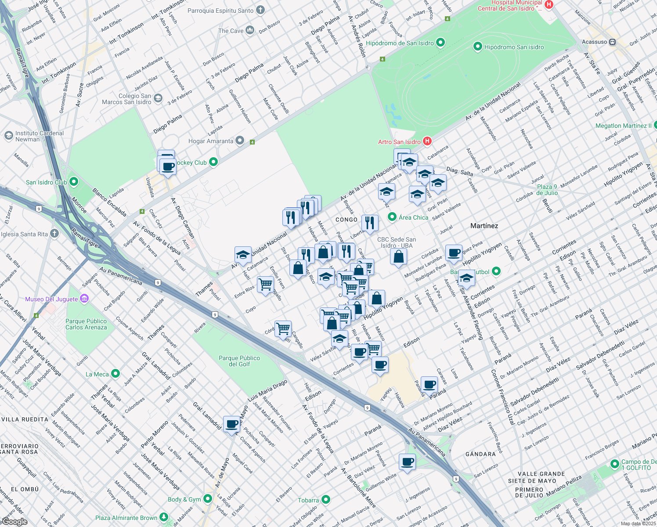Open the coffee marker on Gral. Lamadrid at Av. de Mayo
The width and height of the screenshot is (657, 527).
pos(232,425)
